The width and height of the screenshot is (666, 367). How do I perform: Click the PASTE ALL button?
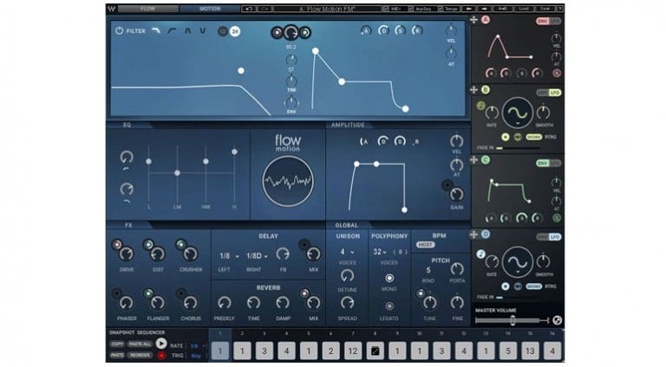(x=140, y=344)
